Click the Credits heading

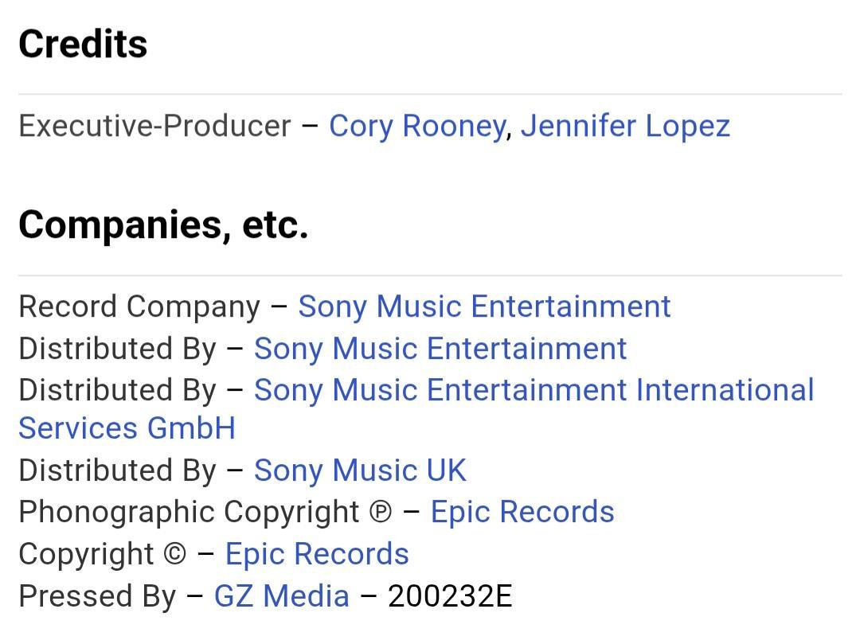tap(83, 44)
